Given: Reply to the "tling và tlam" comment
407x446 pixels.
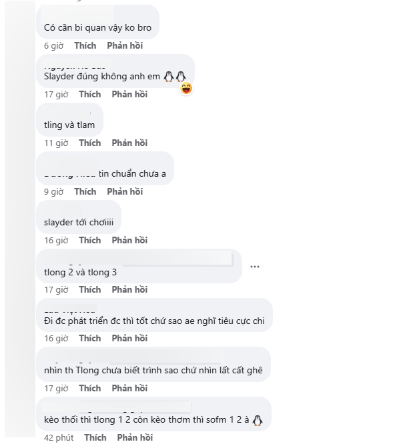Looking at the screenshot, I should tap(129, 143).
